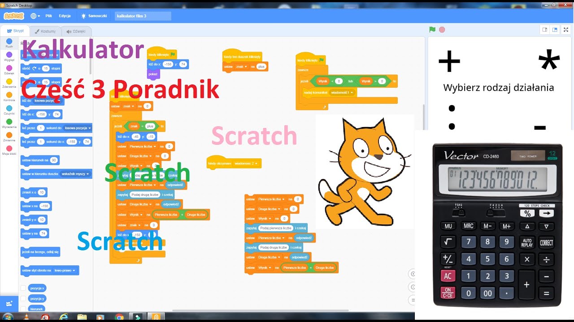574x322 pixels.
Task: Open losowa pozycja dropdown in leć przez block
Action: [x=78, y=128]
